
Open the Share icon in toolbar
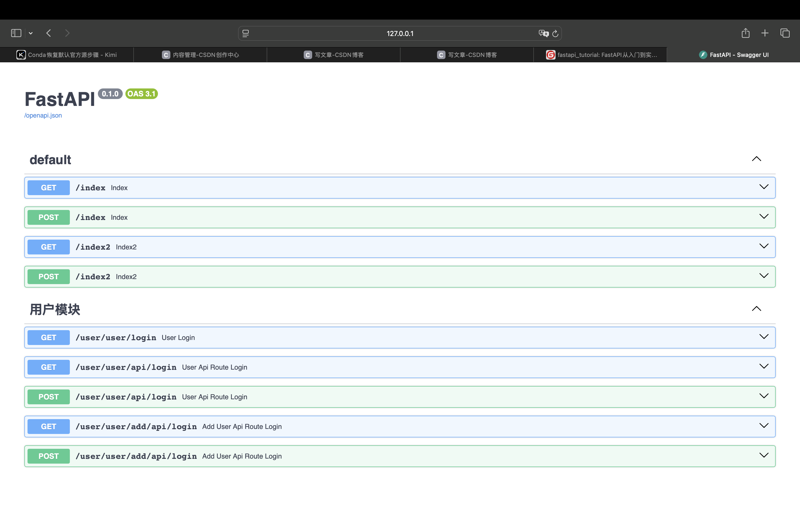point(745,33)
